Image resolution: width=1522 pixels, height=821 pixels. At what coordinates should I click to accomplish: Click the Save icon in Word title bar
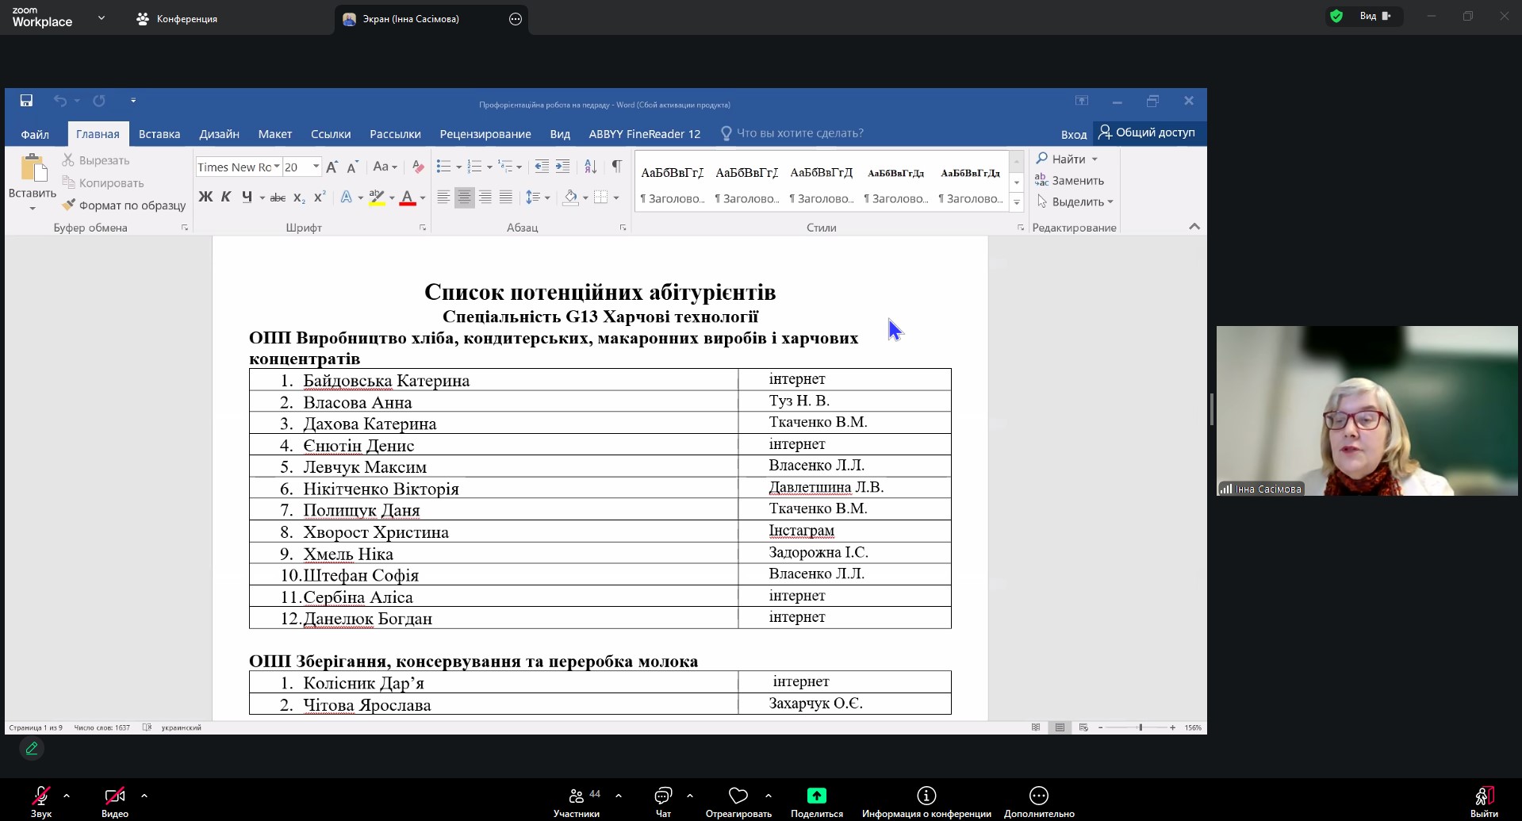26,101
